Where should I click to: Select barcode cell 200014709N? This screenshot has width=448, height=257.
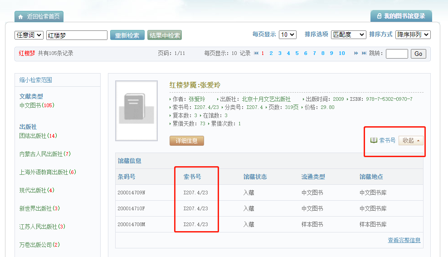point(131,193)
